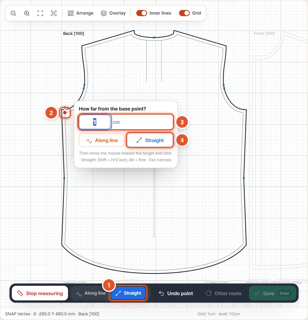Turn off Inner lines toggle
This screenshot has height=320, width=308.
pyautogui.click(x=141, y=13)
